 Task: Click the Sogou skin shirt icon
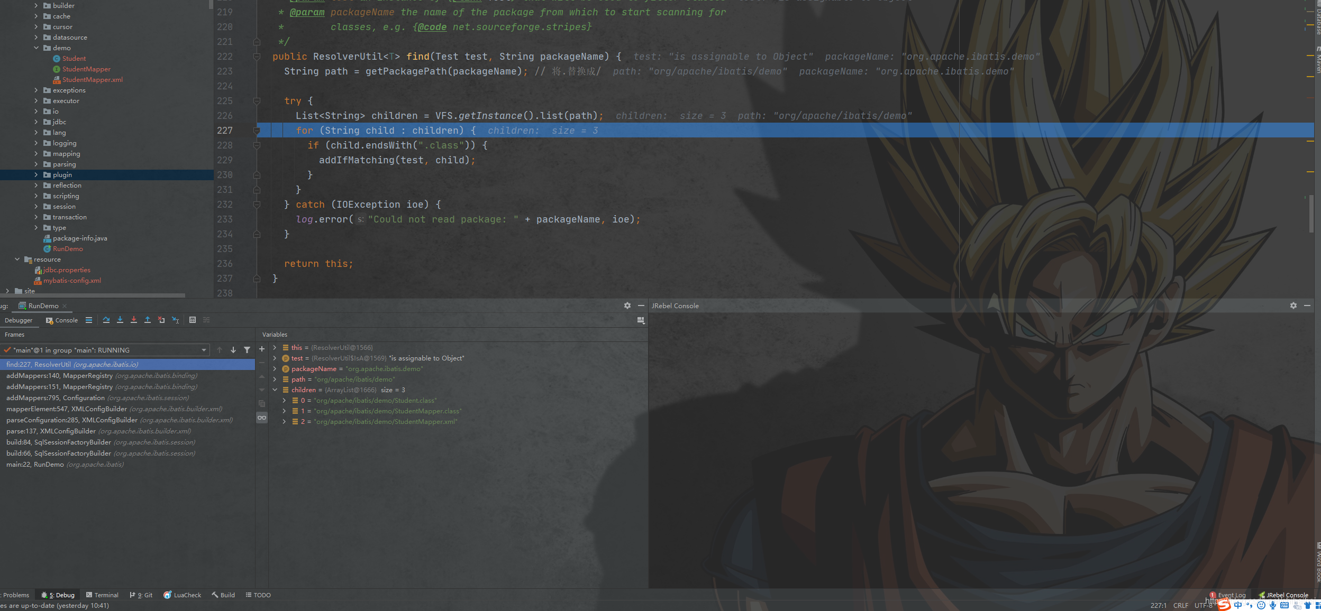1308,605
